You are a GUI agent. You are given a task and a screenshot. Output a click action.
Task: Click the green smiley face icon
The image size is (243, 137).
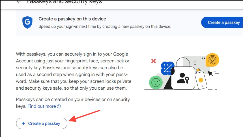(156, 83)
